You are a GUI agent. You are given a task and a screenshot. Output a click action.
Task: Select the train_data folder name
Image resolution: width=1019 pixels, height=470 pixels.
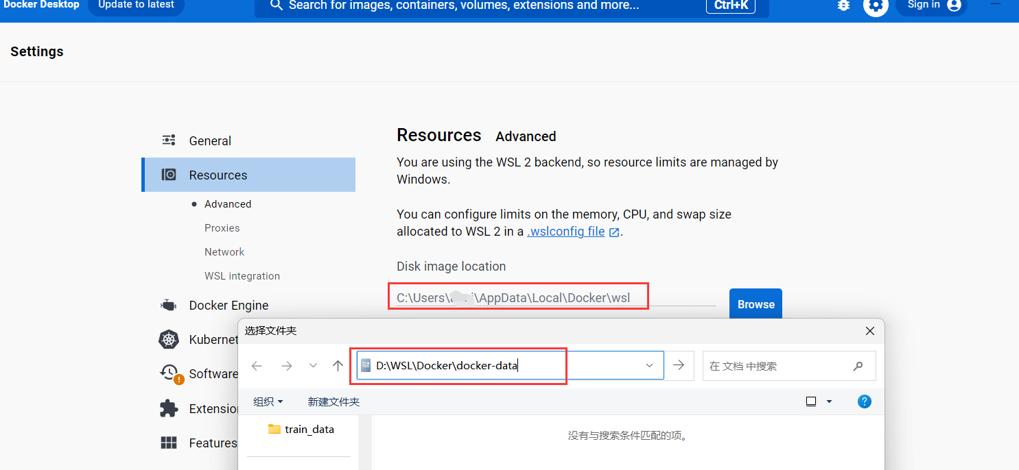(x=309, y=430)
